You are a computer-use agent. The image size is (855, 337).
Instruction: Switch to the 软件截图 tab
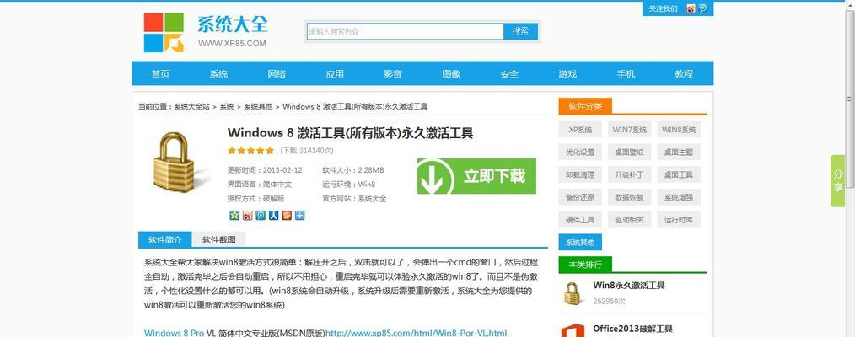click(x=218, y=239)
